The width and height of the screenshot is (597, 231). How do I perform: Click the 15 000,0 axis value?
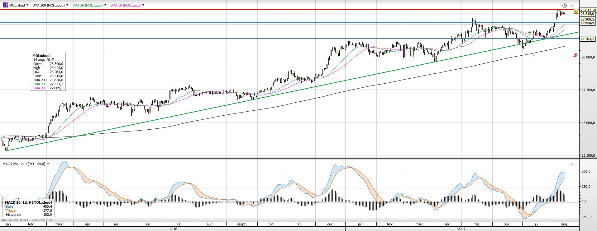(x=588, y=123)
